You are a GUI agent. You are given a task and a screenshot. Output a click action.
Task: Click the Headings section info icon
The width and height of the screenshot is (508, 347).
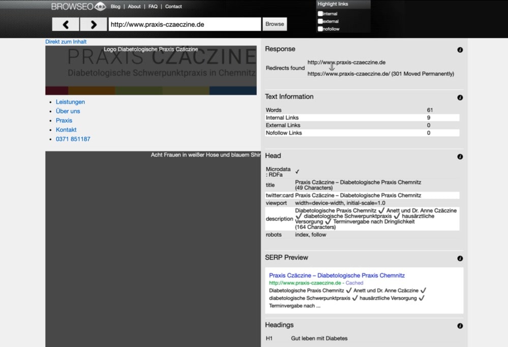click(x=460, y=326)
